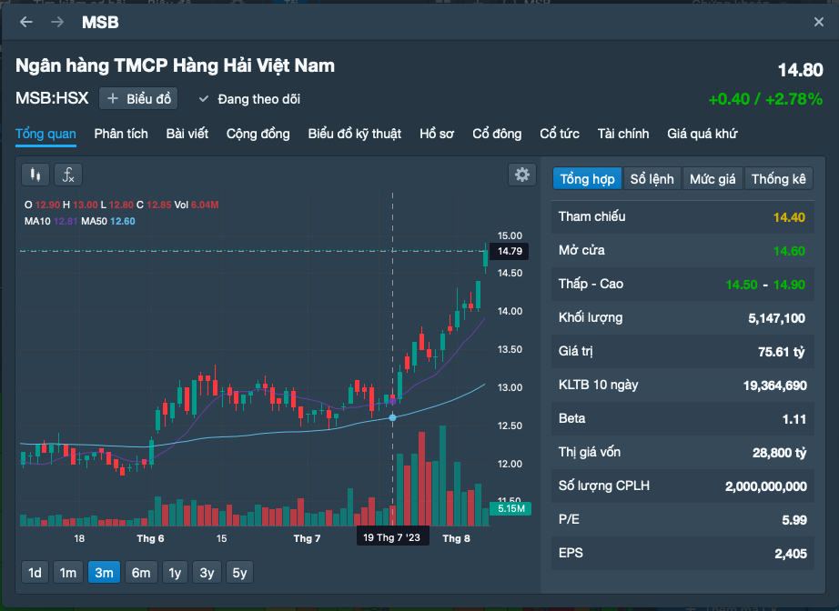Click the Tham chiếu value 14.40
839x611 pixels.
pyautogui.click(x=789, y=217)
